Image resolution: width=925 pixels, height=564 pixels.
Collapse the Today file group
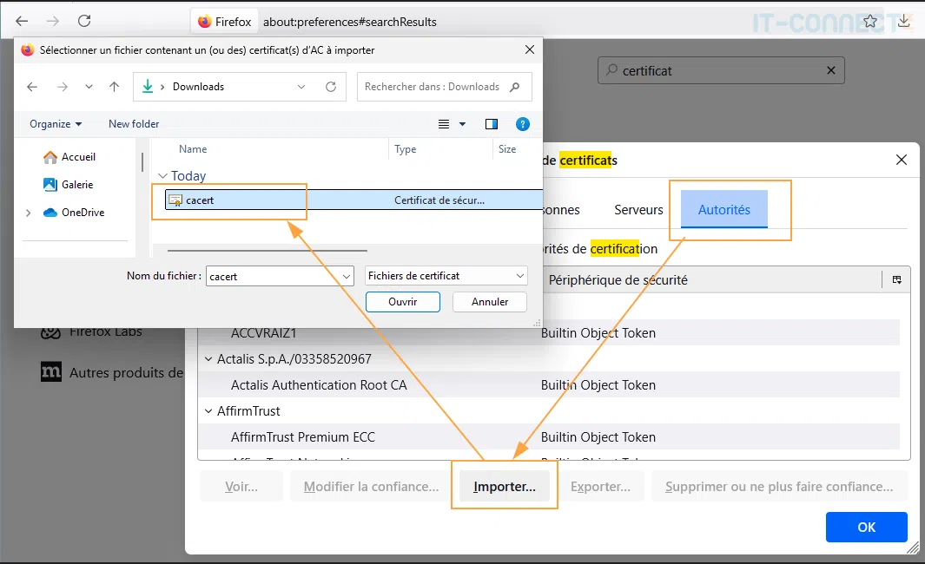point(162,176)
